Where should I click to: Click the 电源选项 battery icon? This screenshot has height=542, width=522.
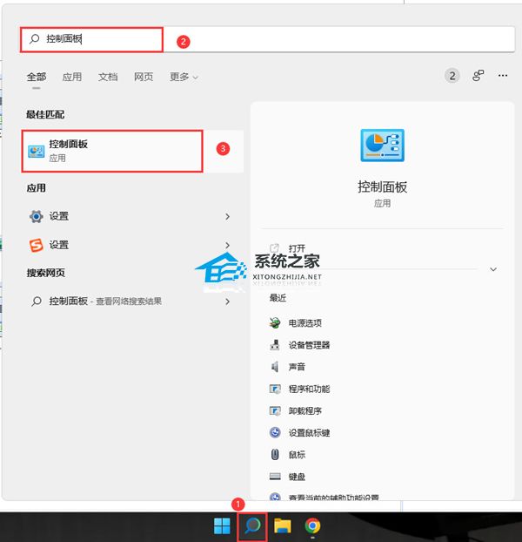coord(275,323)
